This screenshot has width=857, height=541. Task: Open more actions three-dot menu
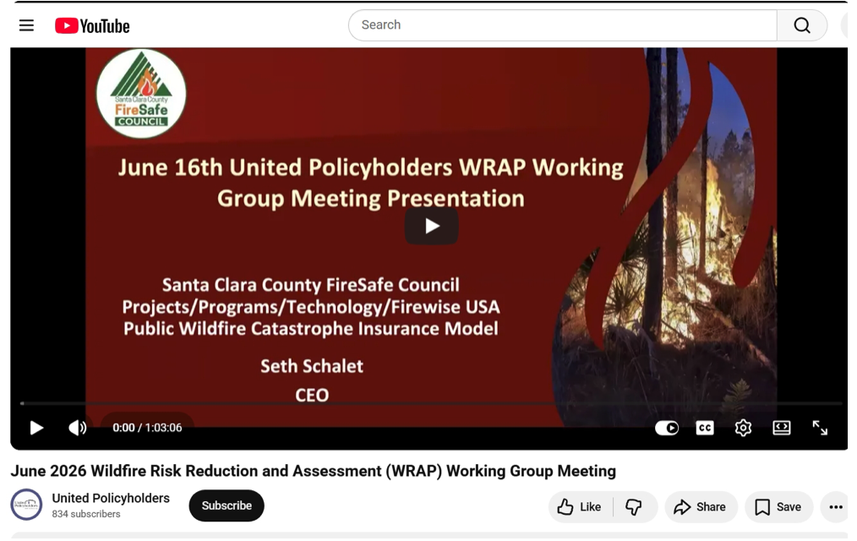click(x=836, y=507)
